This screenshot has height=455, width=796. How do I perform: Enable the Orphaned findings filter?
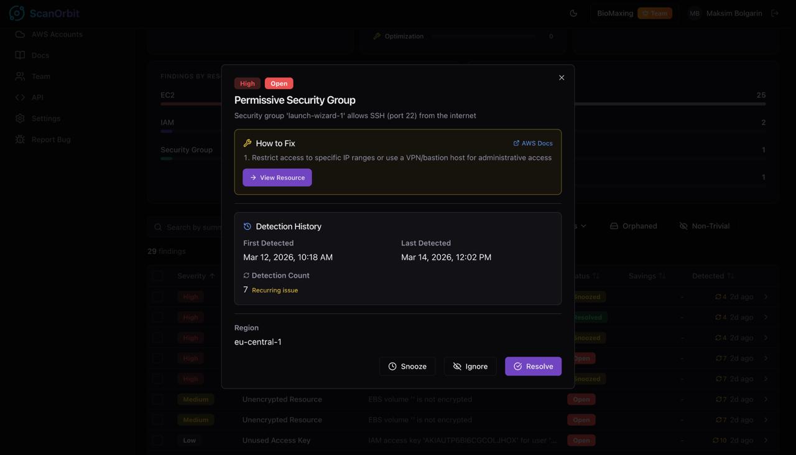(633, 226)
